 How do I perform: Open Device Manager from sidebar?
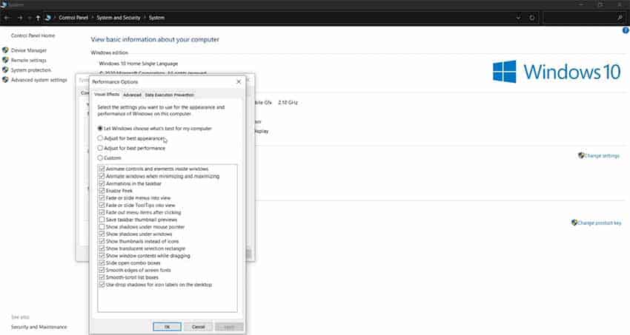click(29, 50)
